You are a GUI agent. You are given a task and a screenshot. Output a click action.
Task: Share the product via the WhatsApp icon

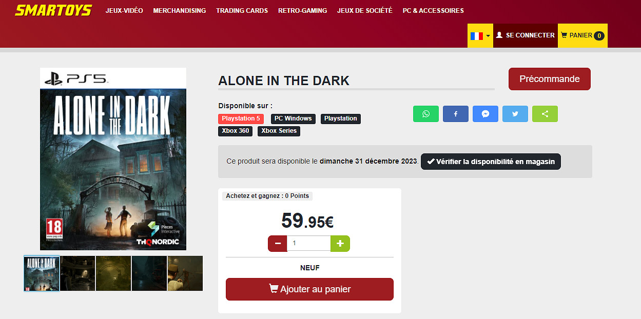(x=426, y=114)
